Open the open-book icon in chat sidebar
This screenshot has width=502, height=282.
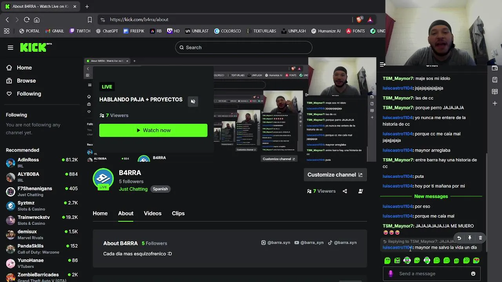(x=495, y=92)
